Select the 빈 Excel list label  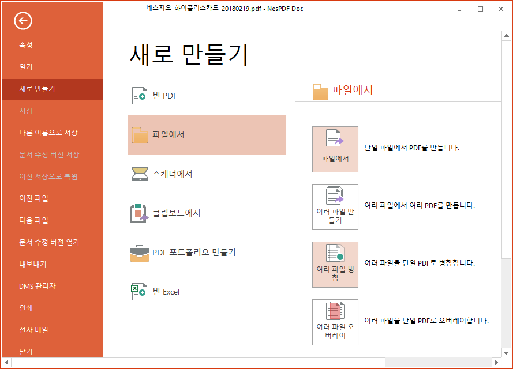click(166, 292)
